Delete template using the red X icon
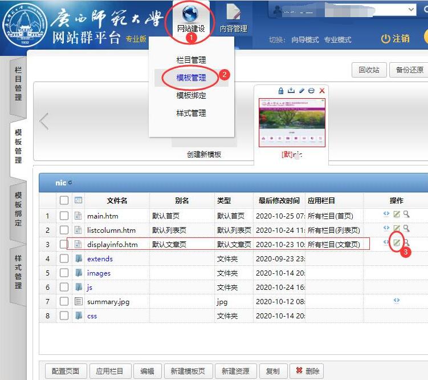This screenshot has height=380, width=428. tap(322, 91)
